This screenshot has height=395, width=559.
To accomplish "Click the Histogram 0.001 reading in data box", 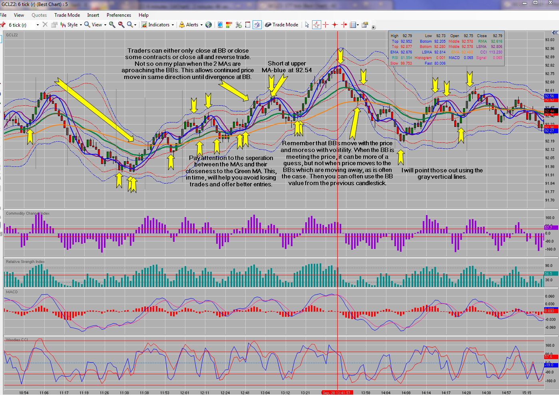I will pos(430,58).
